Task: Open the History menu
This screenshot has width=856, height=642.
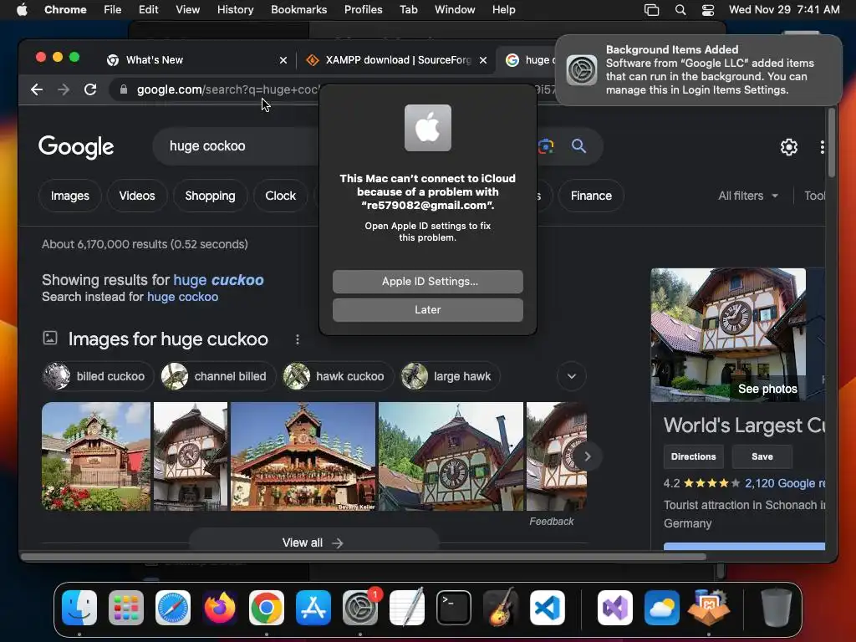Action: [235, 9]
